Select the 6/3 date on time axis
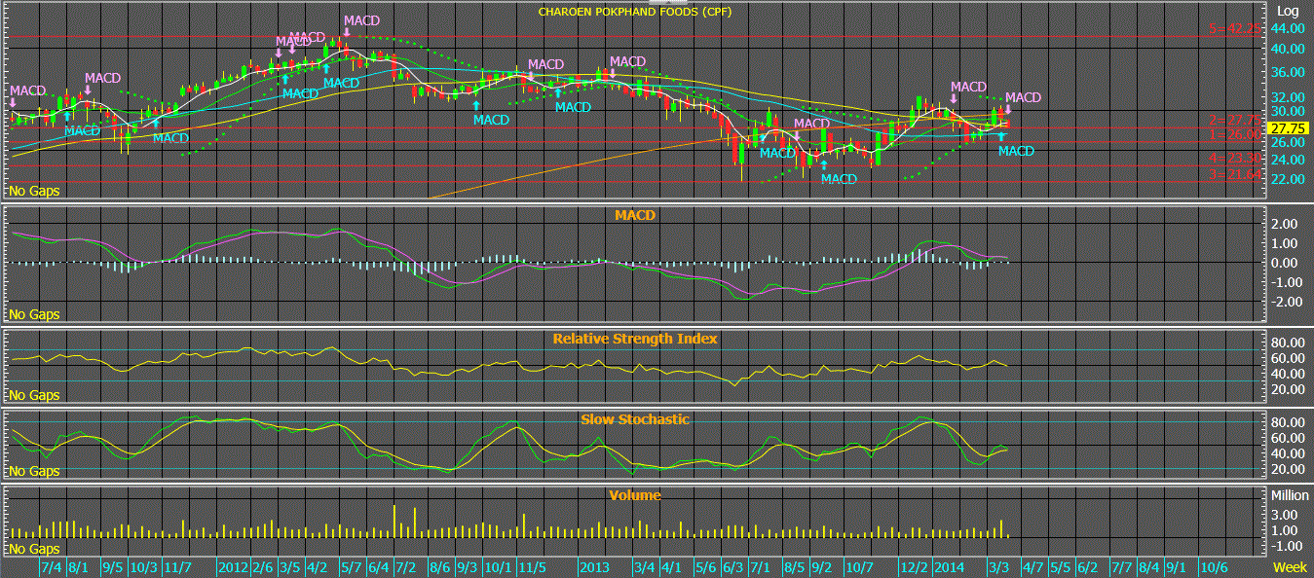Screen dimensions: 1314x578 [732, 566]
